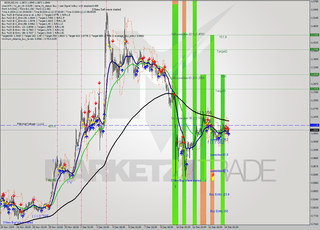This screenshot has height=230, width=320.
Task: Click the '30 Nov 18:00' time label
Action: click(72, 227)
